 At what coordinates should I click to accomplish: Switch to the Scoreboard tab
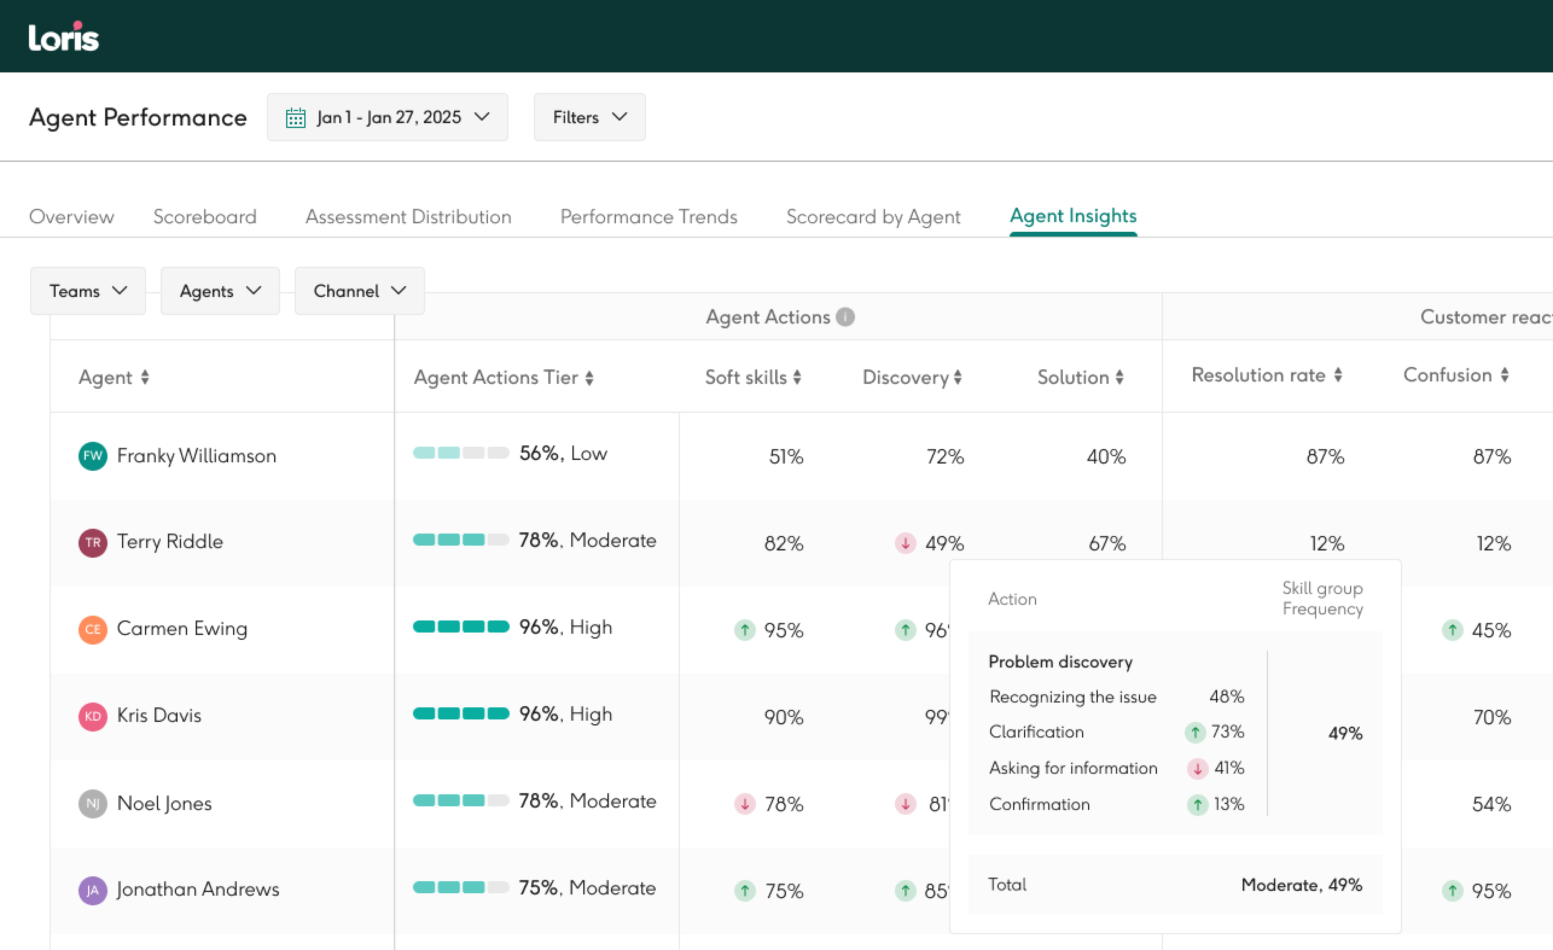coord(205,217)
